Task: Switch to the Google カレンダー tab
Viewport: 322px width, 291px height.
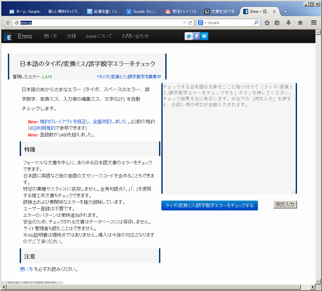Action: click(x=142, y=12)
